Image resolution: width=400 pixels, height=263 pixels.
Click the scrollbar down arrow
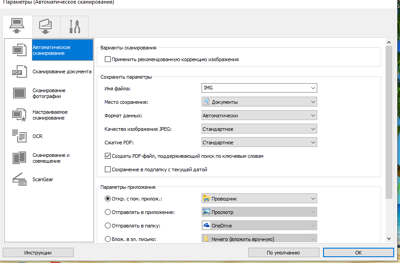coord(389,239)
